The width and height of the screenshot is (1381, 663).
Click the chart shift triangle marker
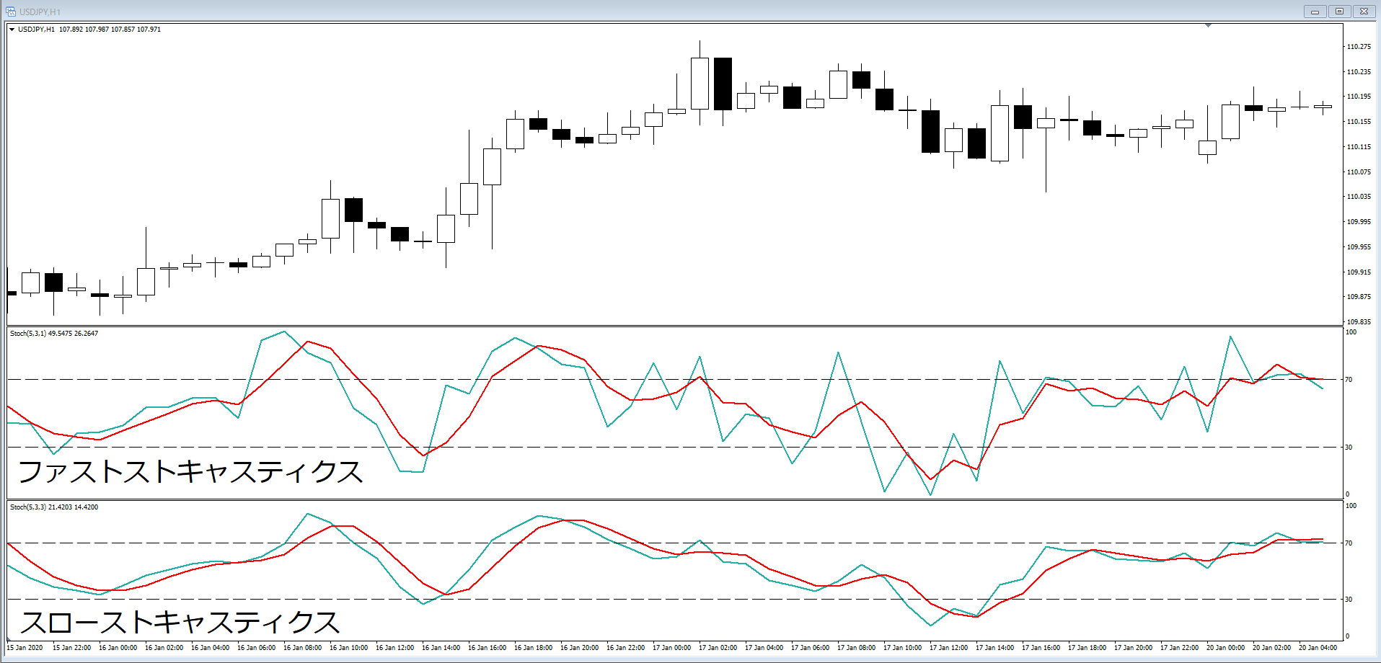pos(1208,25)
